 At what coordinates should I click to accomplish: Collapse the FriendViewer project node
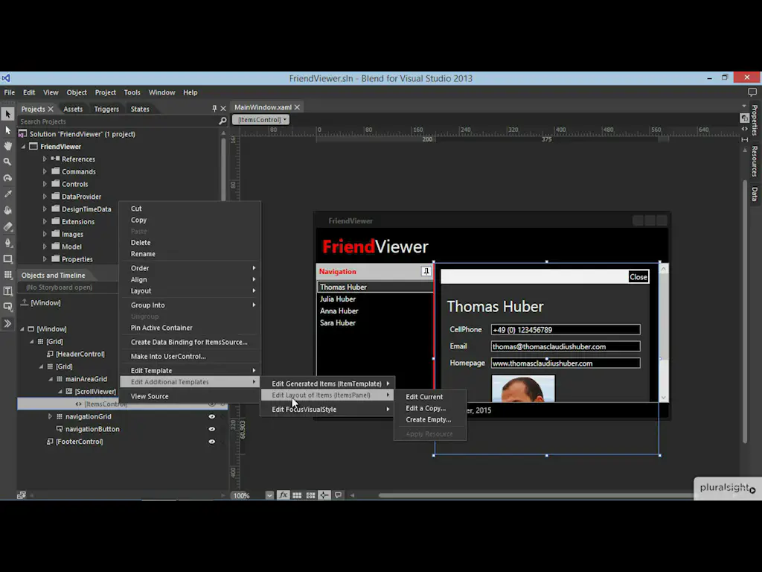point(23,147)
